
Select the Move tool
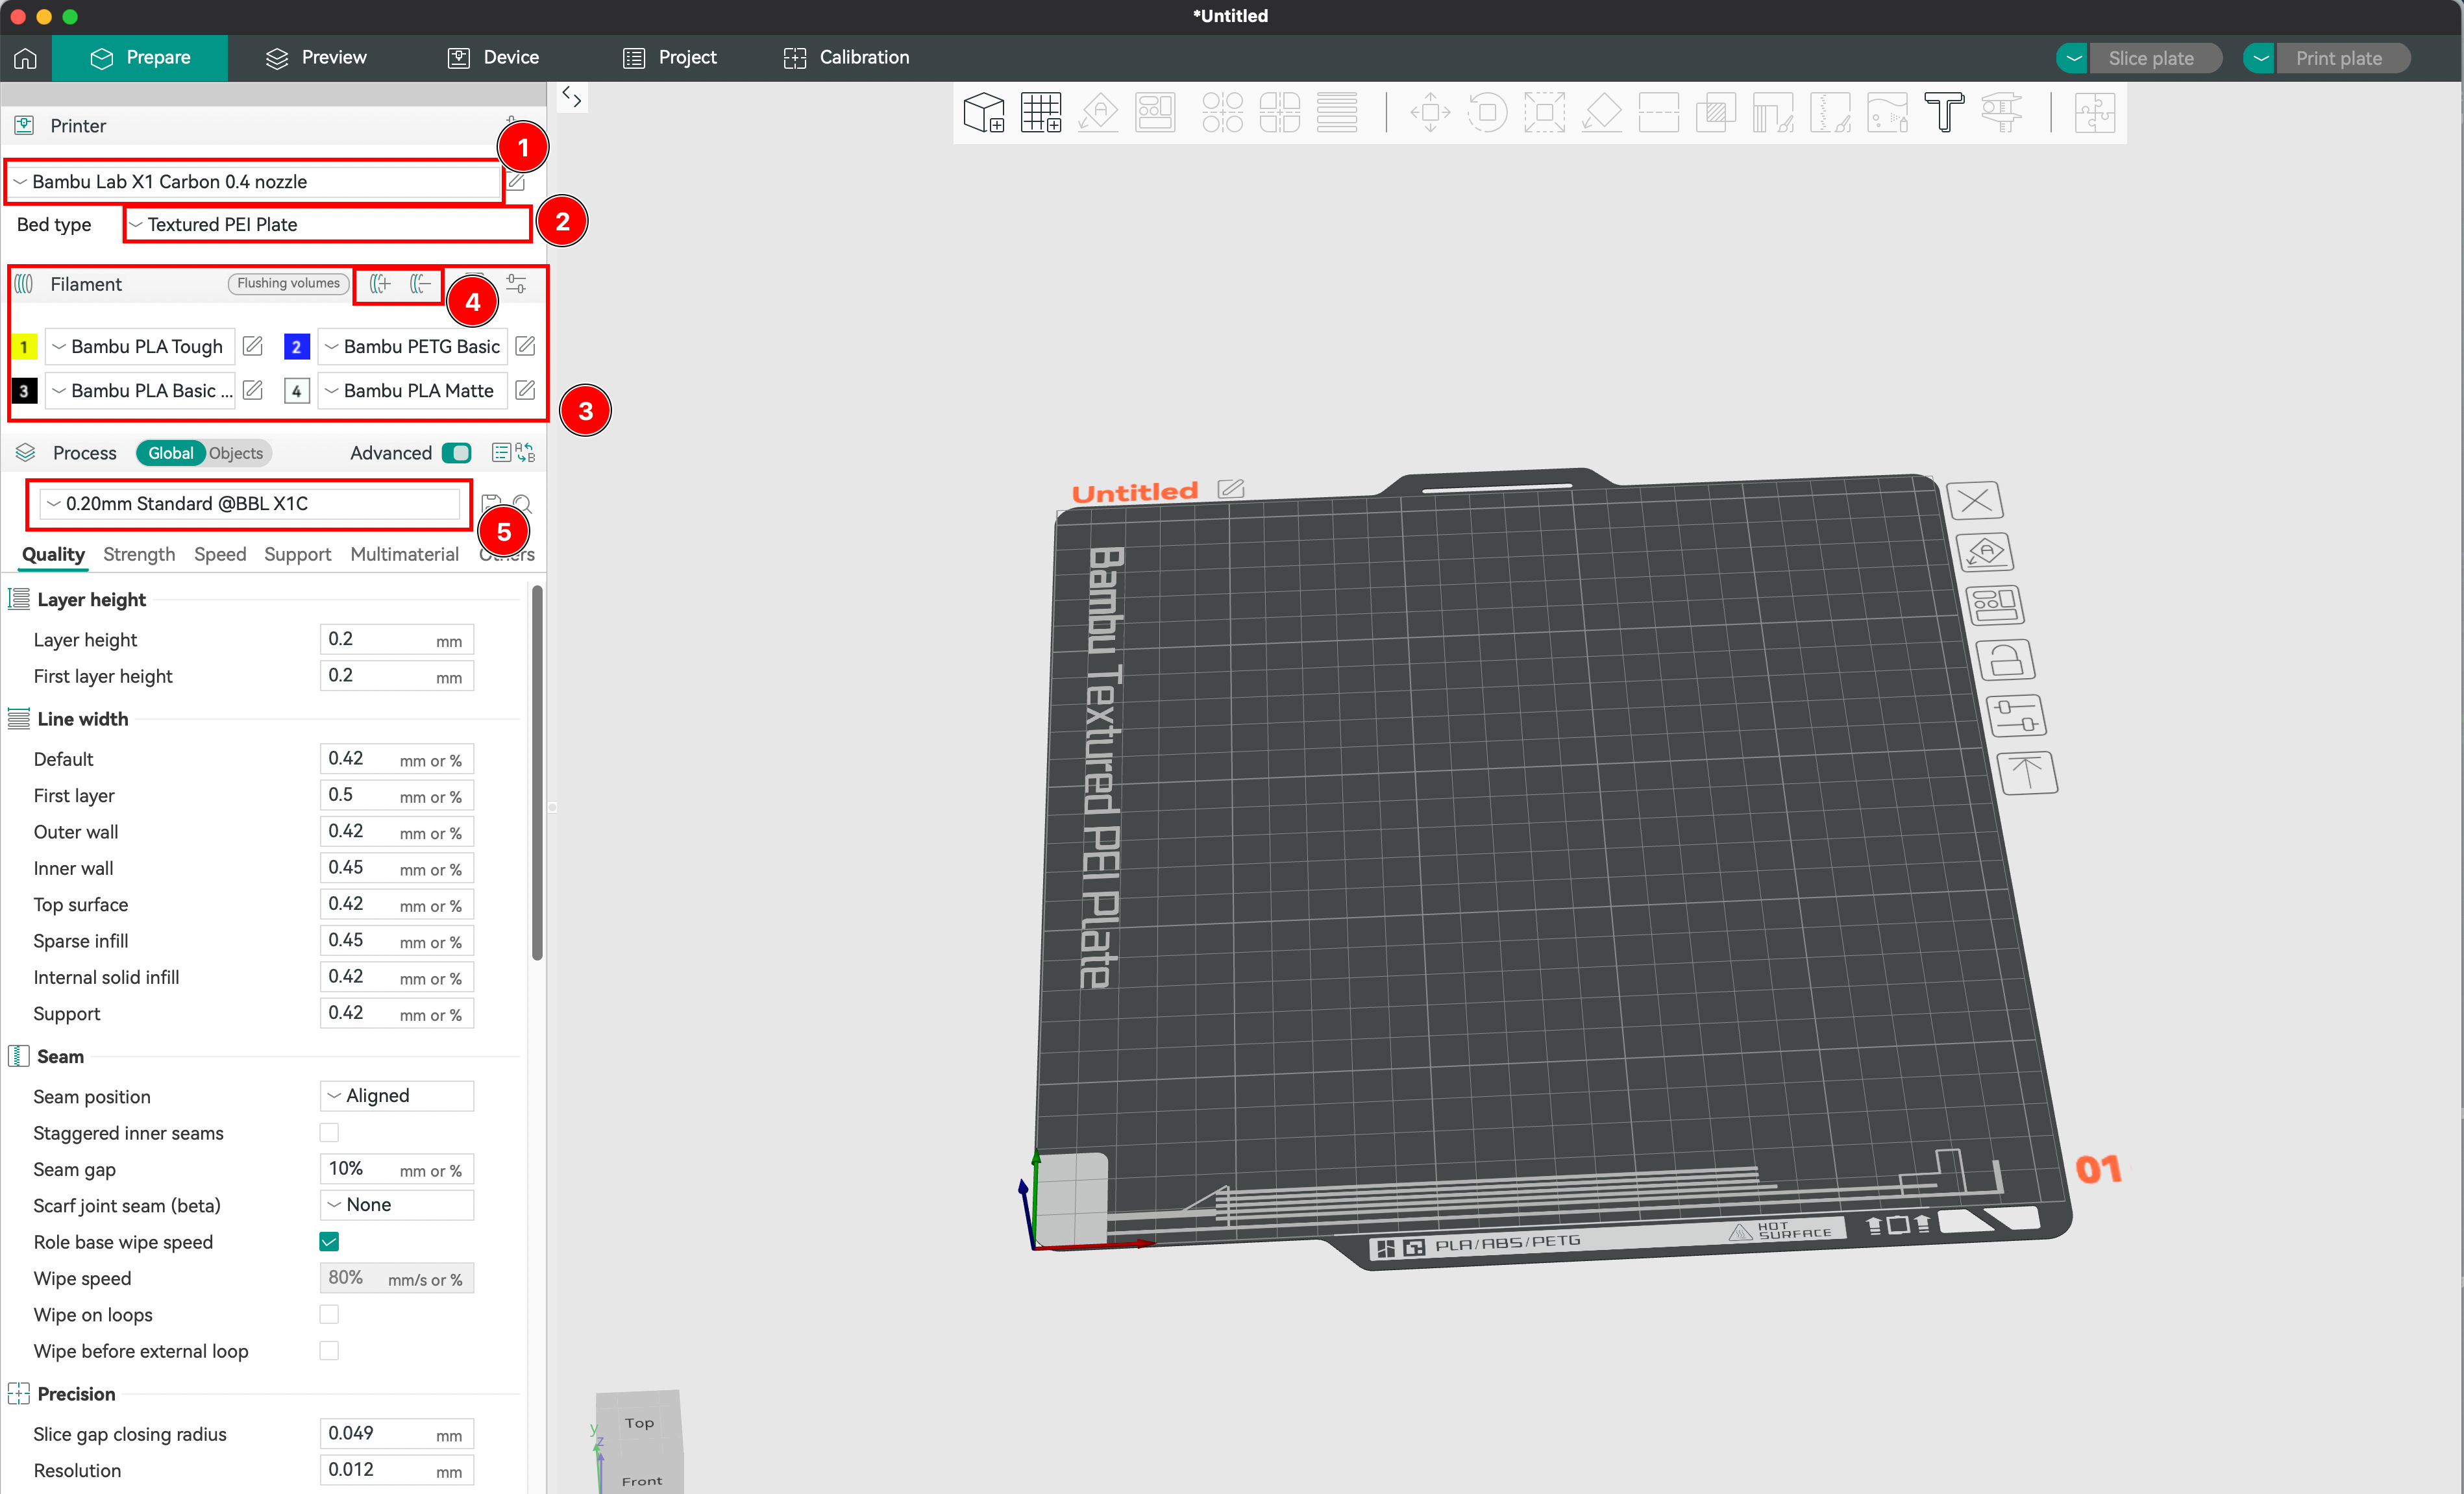pyautogui.click(x=1430, y=113)
